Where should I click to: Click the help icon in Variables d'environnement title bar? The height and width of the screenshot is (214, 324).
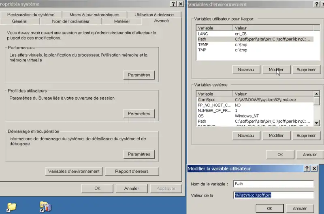(x=317, y=4)
